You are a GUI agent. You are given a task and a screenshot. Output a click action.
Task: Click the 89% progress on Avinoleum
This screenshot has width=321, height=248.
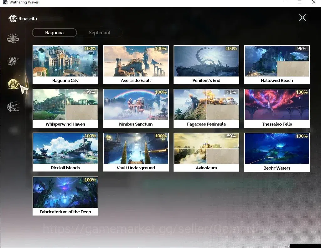231,136
